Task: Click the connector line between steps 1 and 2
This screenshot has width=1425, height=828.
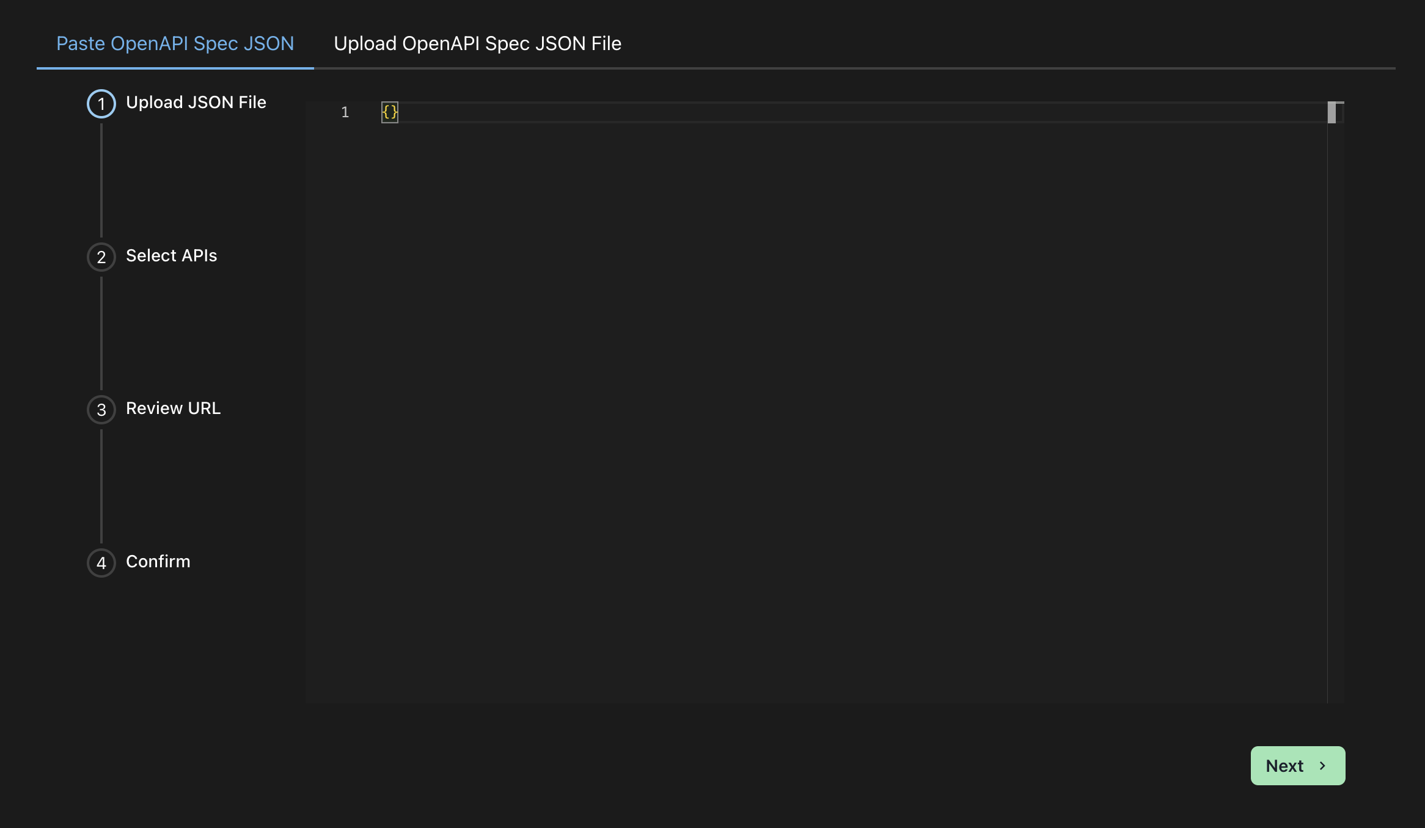Action: click(x=101, y=180)
